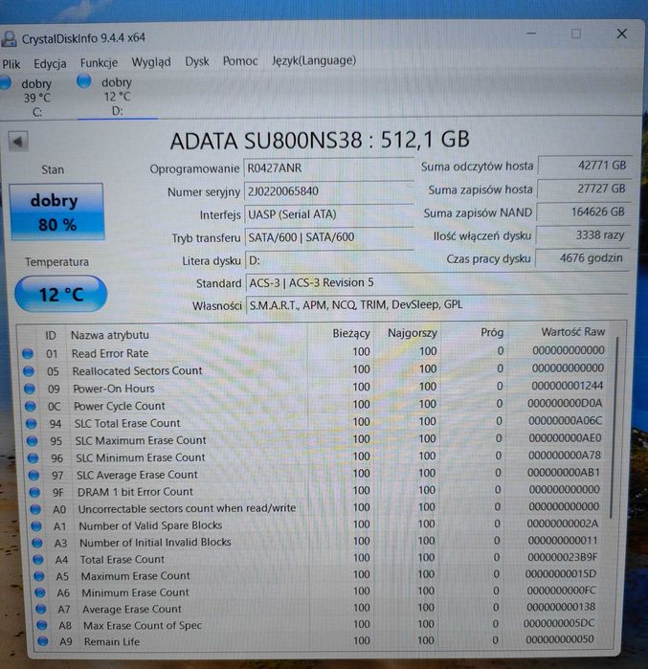Click the serial number field 2J0220065840

(328, 191)
